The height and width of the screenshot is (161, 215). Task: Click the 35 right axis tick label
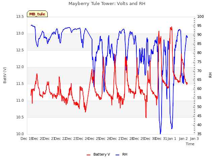199,134
